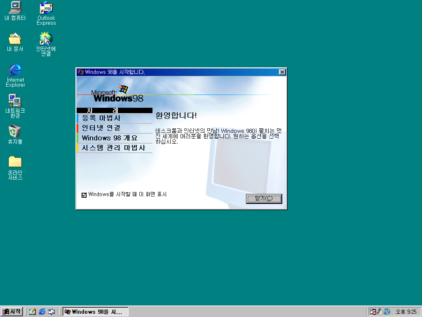Click the 오후 9:25 clock
Screen dimensions: 422x317
[406, 312]
